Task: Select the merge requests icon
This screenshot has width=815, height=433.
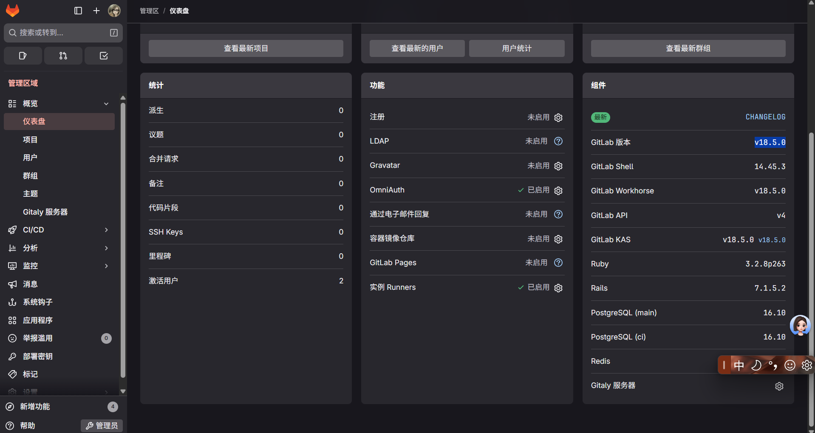Action: pyautogui.click(x=63, y=56)
